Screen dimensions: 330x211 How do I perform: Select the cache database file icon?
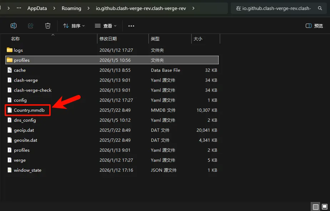tap(10, 70)
